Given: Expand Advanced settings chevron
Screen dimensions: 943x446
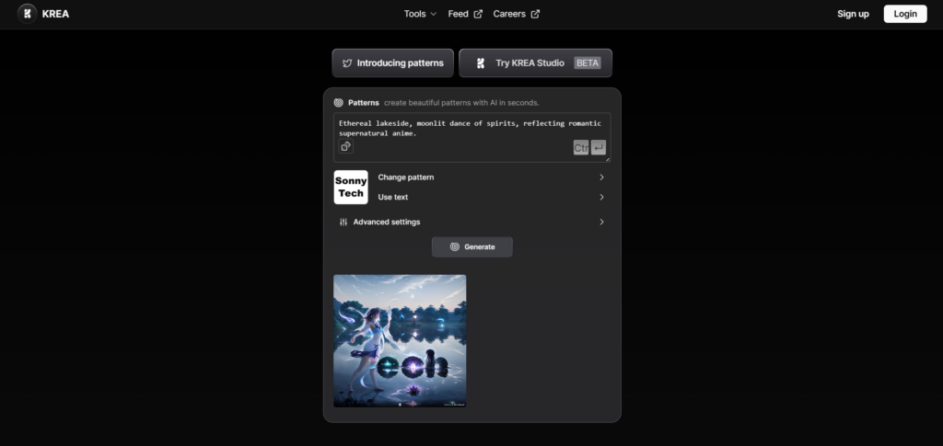Looking at the screenshot, I should coord(601,223).
